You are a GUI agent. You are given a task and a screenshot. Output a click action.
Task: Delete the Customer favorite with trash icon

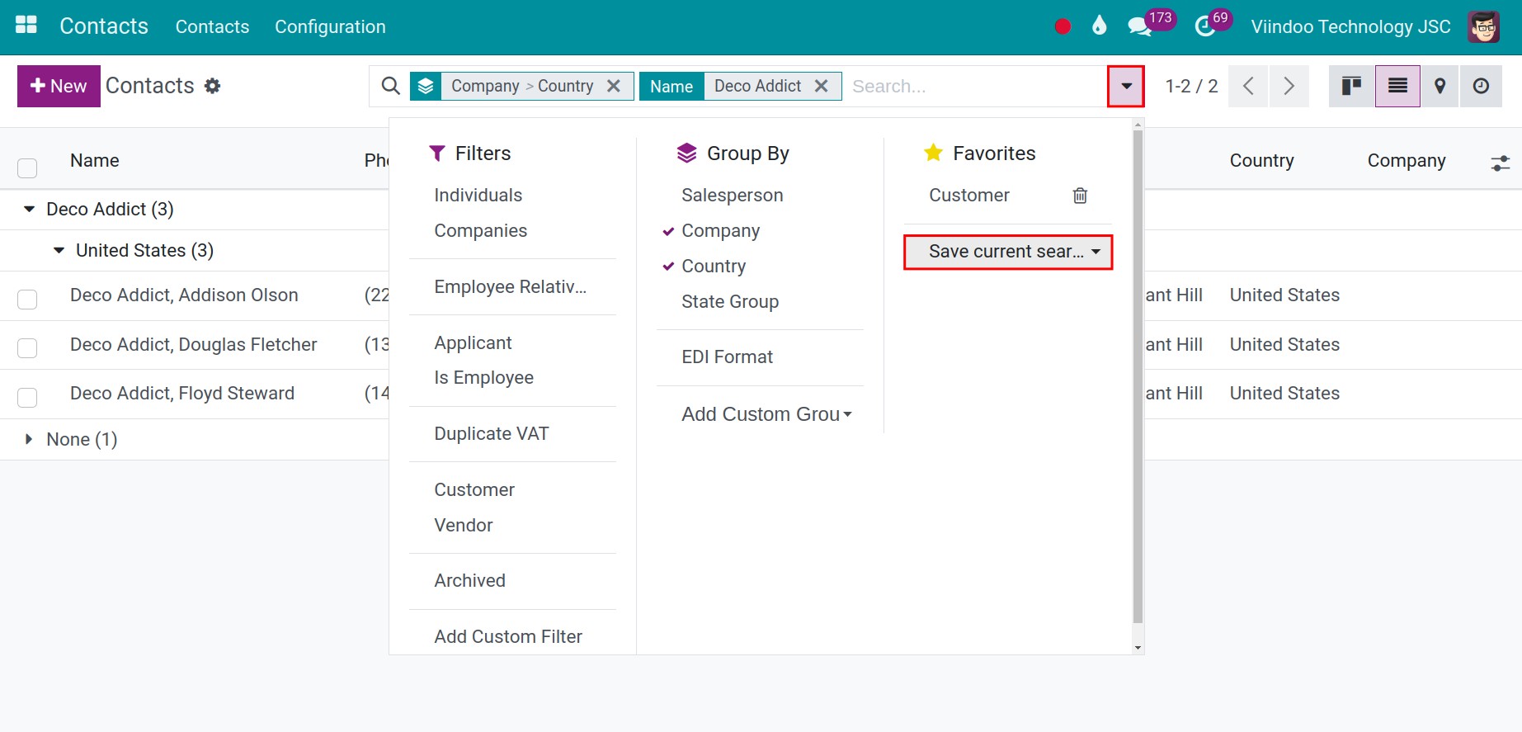click(1080, 196)
